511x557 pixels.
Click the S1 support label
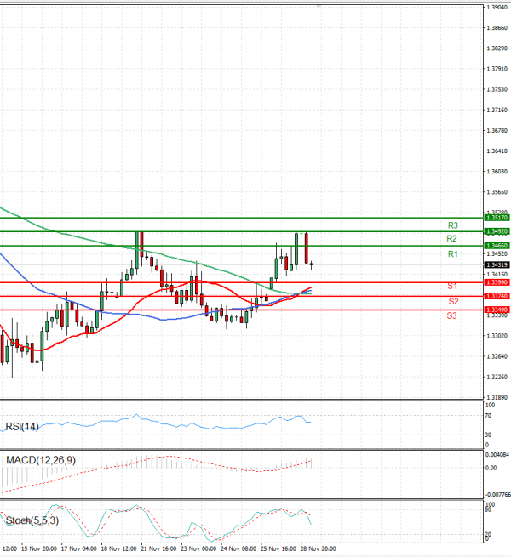pyautogui.click(x=452, y=287)
